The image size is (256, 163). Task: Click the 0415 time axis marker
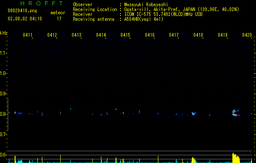[125, 35]
